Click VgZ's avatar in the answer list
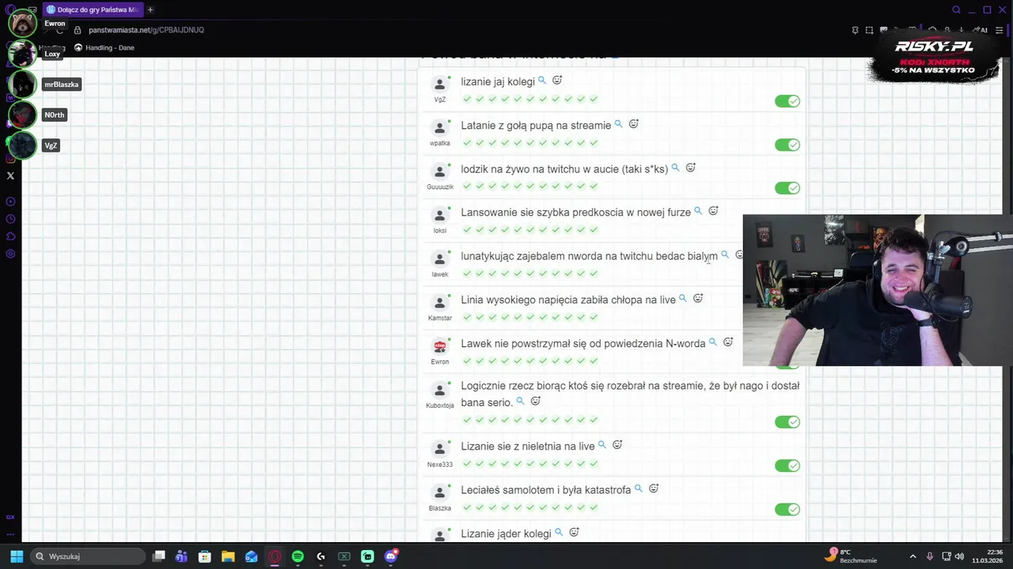 pyautogui.click(x=440, y=84)
